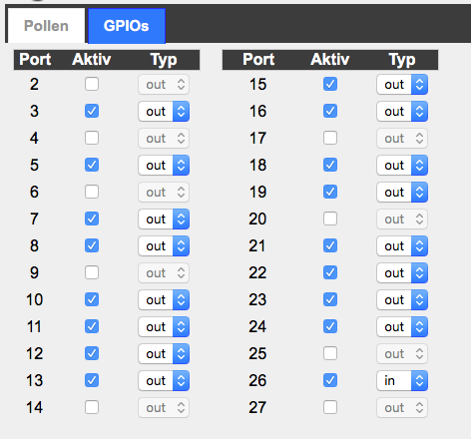The width and height of the screenshot is (471, 439).
Task: Open port 8 Typ dropdown
Action: point(164,245)
